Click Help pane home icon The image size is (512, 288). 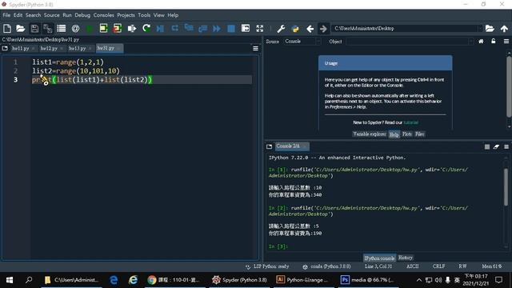(481, 41)
